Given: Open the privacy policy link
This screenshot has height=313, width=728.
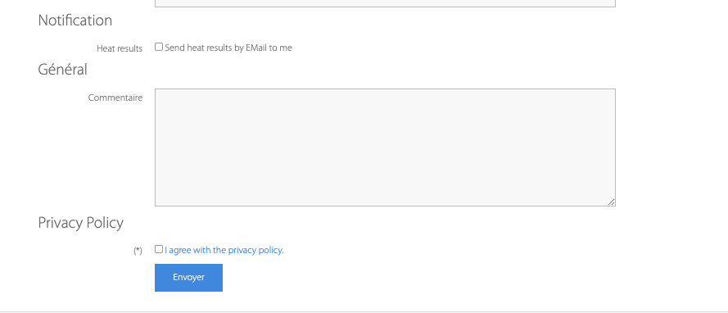Looking at the screenshot, I should pyautogui.click(x=224, y=250).
